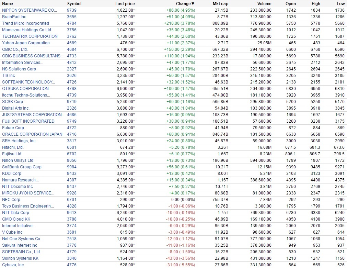The image size is (347, 268).
Task: Click symbol 9984 link
Action: click(72, 167)
